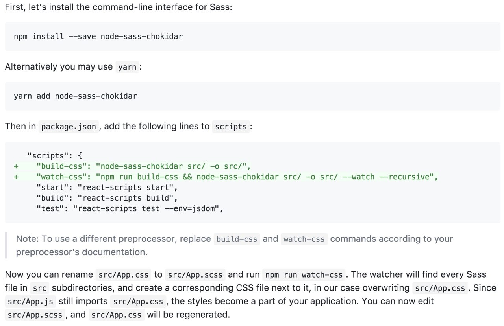Click inline build-css code in the note
The width and height of the screenshot is (504, 326).
237,239
